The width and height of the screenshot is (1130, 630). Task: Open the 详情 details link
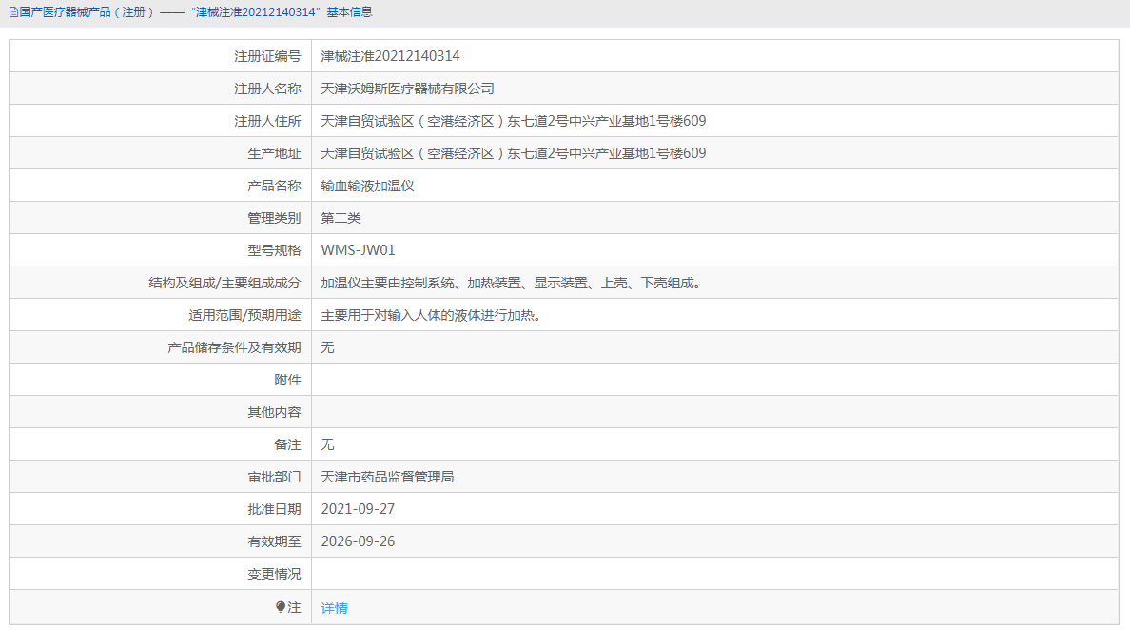[x=335, y=608]
